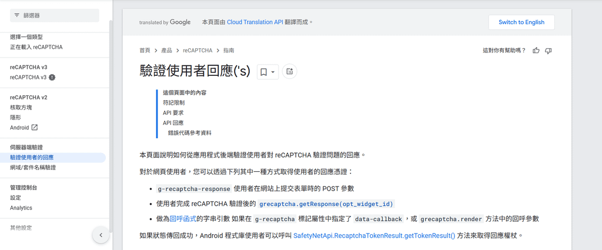Open SafetyNetApi.RecaptchaTokenResult.getTokenResult() link
The image size is (602, 250).
click(374, 235)
